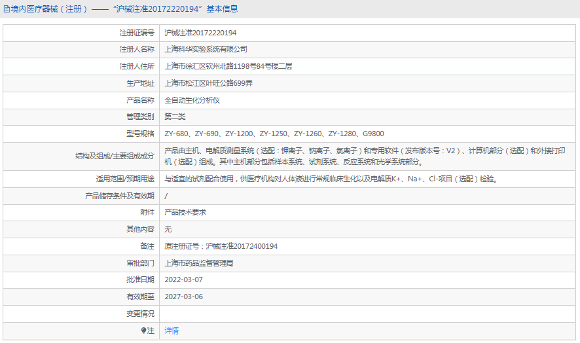
Task: Select registration number 沪械注准20172220194 in the table
Action: click(200, 33)
